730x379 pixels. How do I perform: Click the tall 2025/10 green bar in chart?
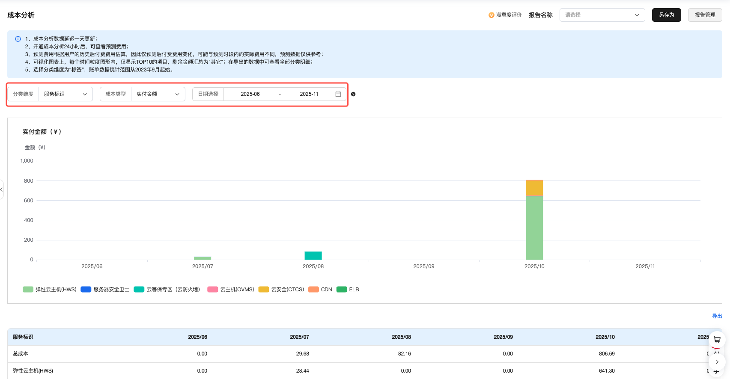point(534,228)
